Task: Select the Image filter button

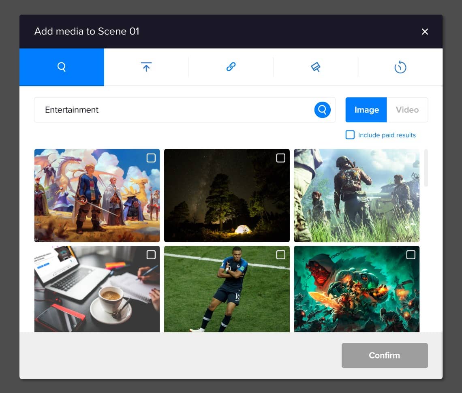Action: click(366, 110)
